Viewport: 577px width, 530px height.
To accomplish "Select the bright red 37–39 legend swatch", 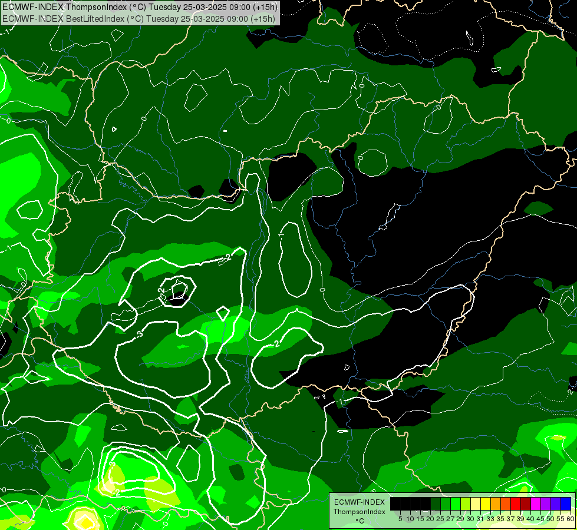I will [516, 503].
